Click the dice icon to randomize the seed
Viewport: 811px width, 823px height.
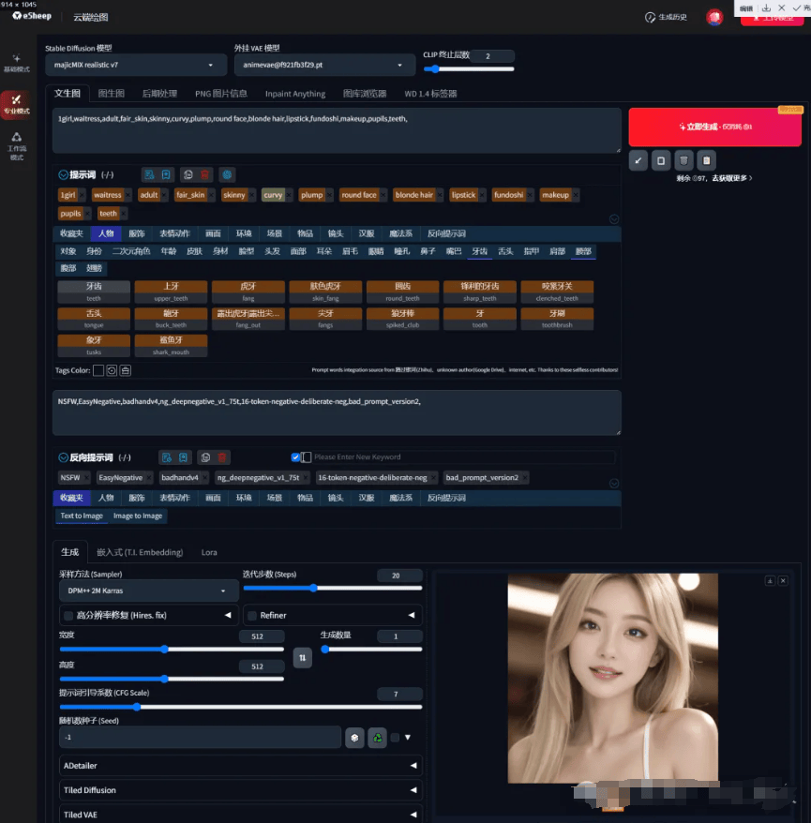click(354, 738)
